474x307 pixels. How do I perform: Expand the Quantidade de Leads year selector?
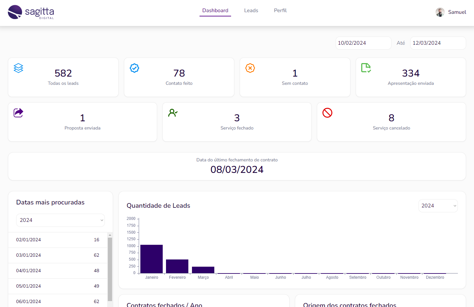point(438,206)
